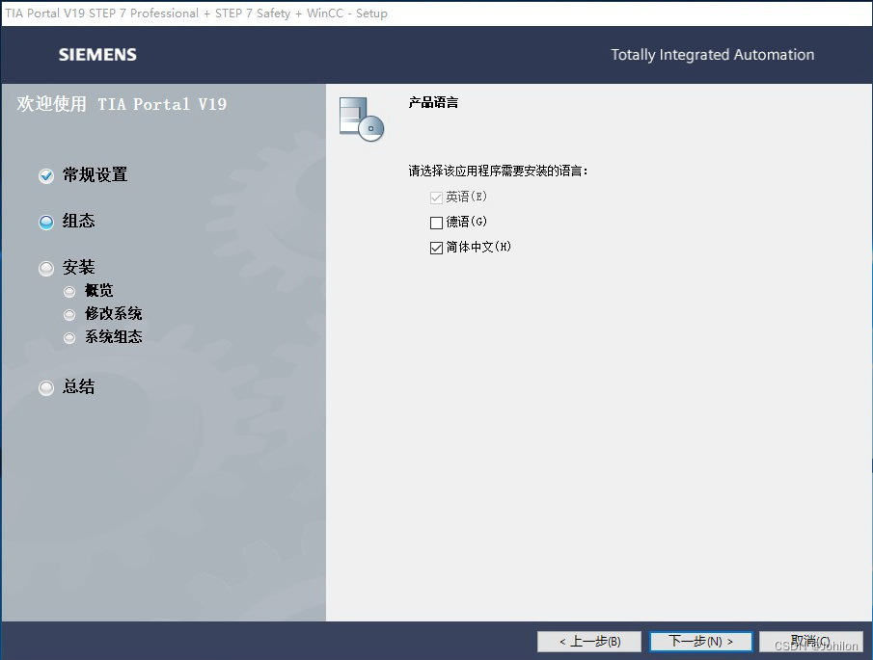Click the step circle next to 总结
The height and width of the screenshot is (660, 873).
tap(45, 387)
